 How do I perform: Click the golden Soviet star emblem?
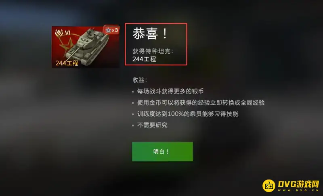[x=67, y=47]
